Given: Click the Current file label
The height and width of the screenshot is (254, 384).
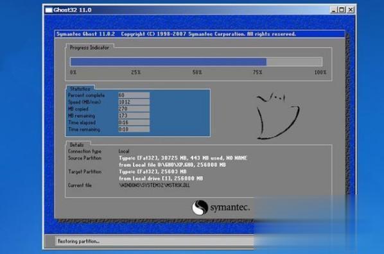Looking at the screenshot, I should (x=80, y=185).
